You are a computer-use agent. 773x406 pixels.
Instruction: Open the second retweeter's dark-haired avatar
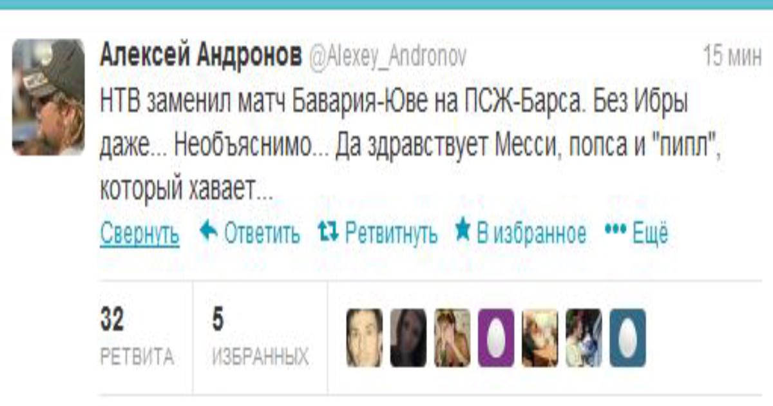click(408, 337)
